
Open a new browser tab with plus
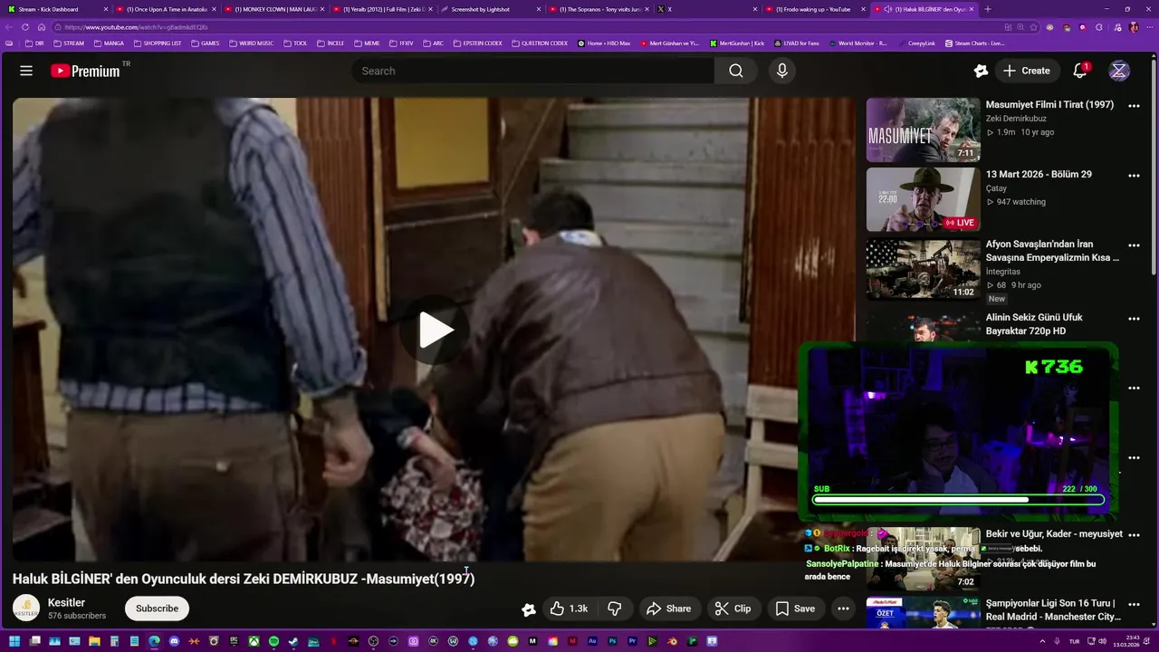(x=987, y=9)
